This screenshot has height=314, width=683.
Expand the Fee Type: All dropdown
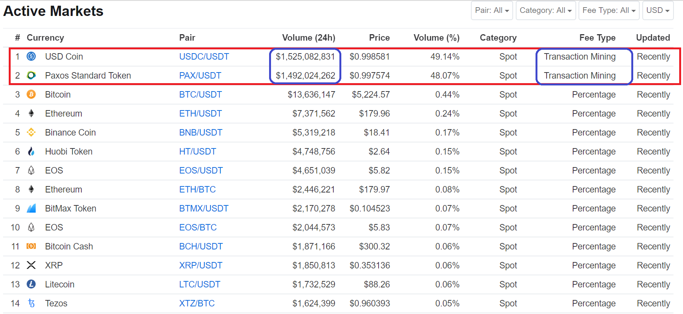(609, 11)
